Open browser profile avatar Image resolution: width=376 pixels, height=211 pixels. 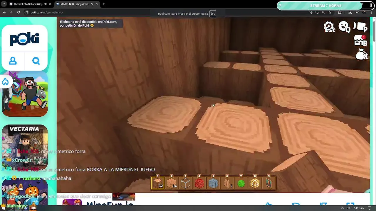click(x=364, y=12)
